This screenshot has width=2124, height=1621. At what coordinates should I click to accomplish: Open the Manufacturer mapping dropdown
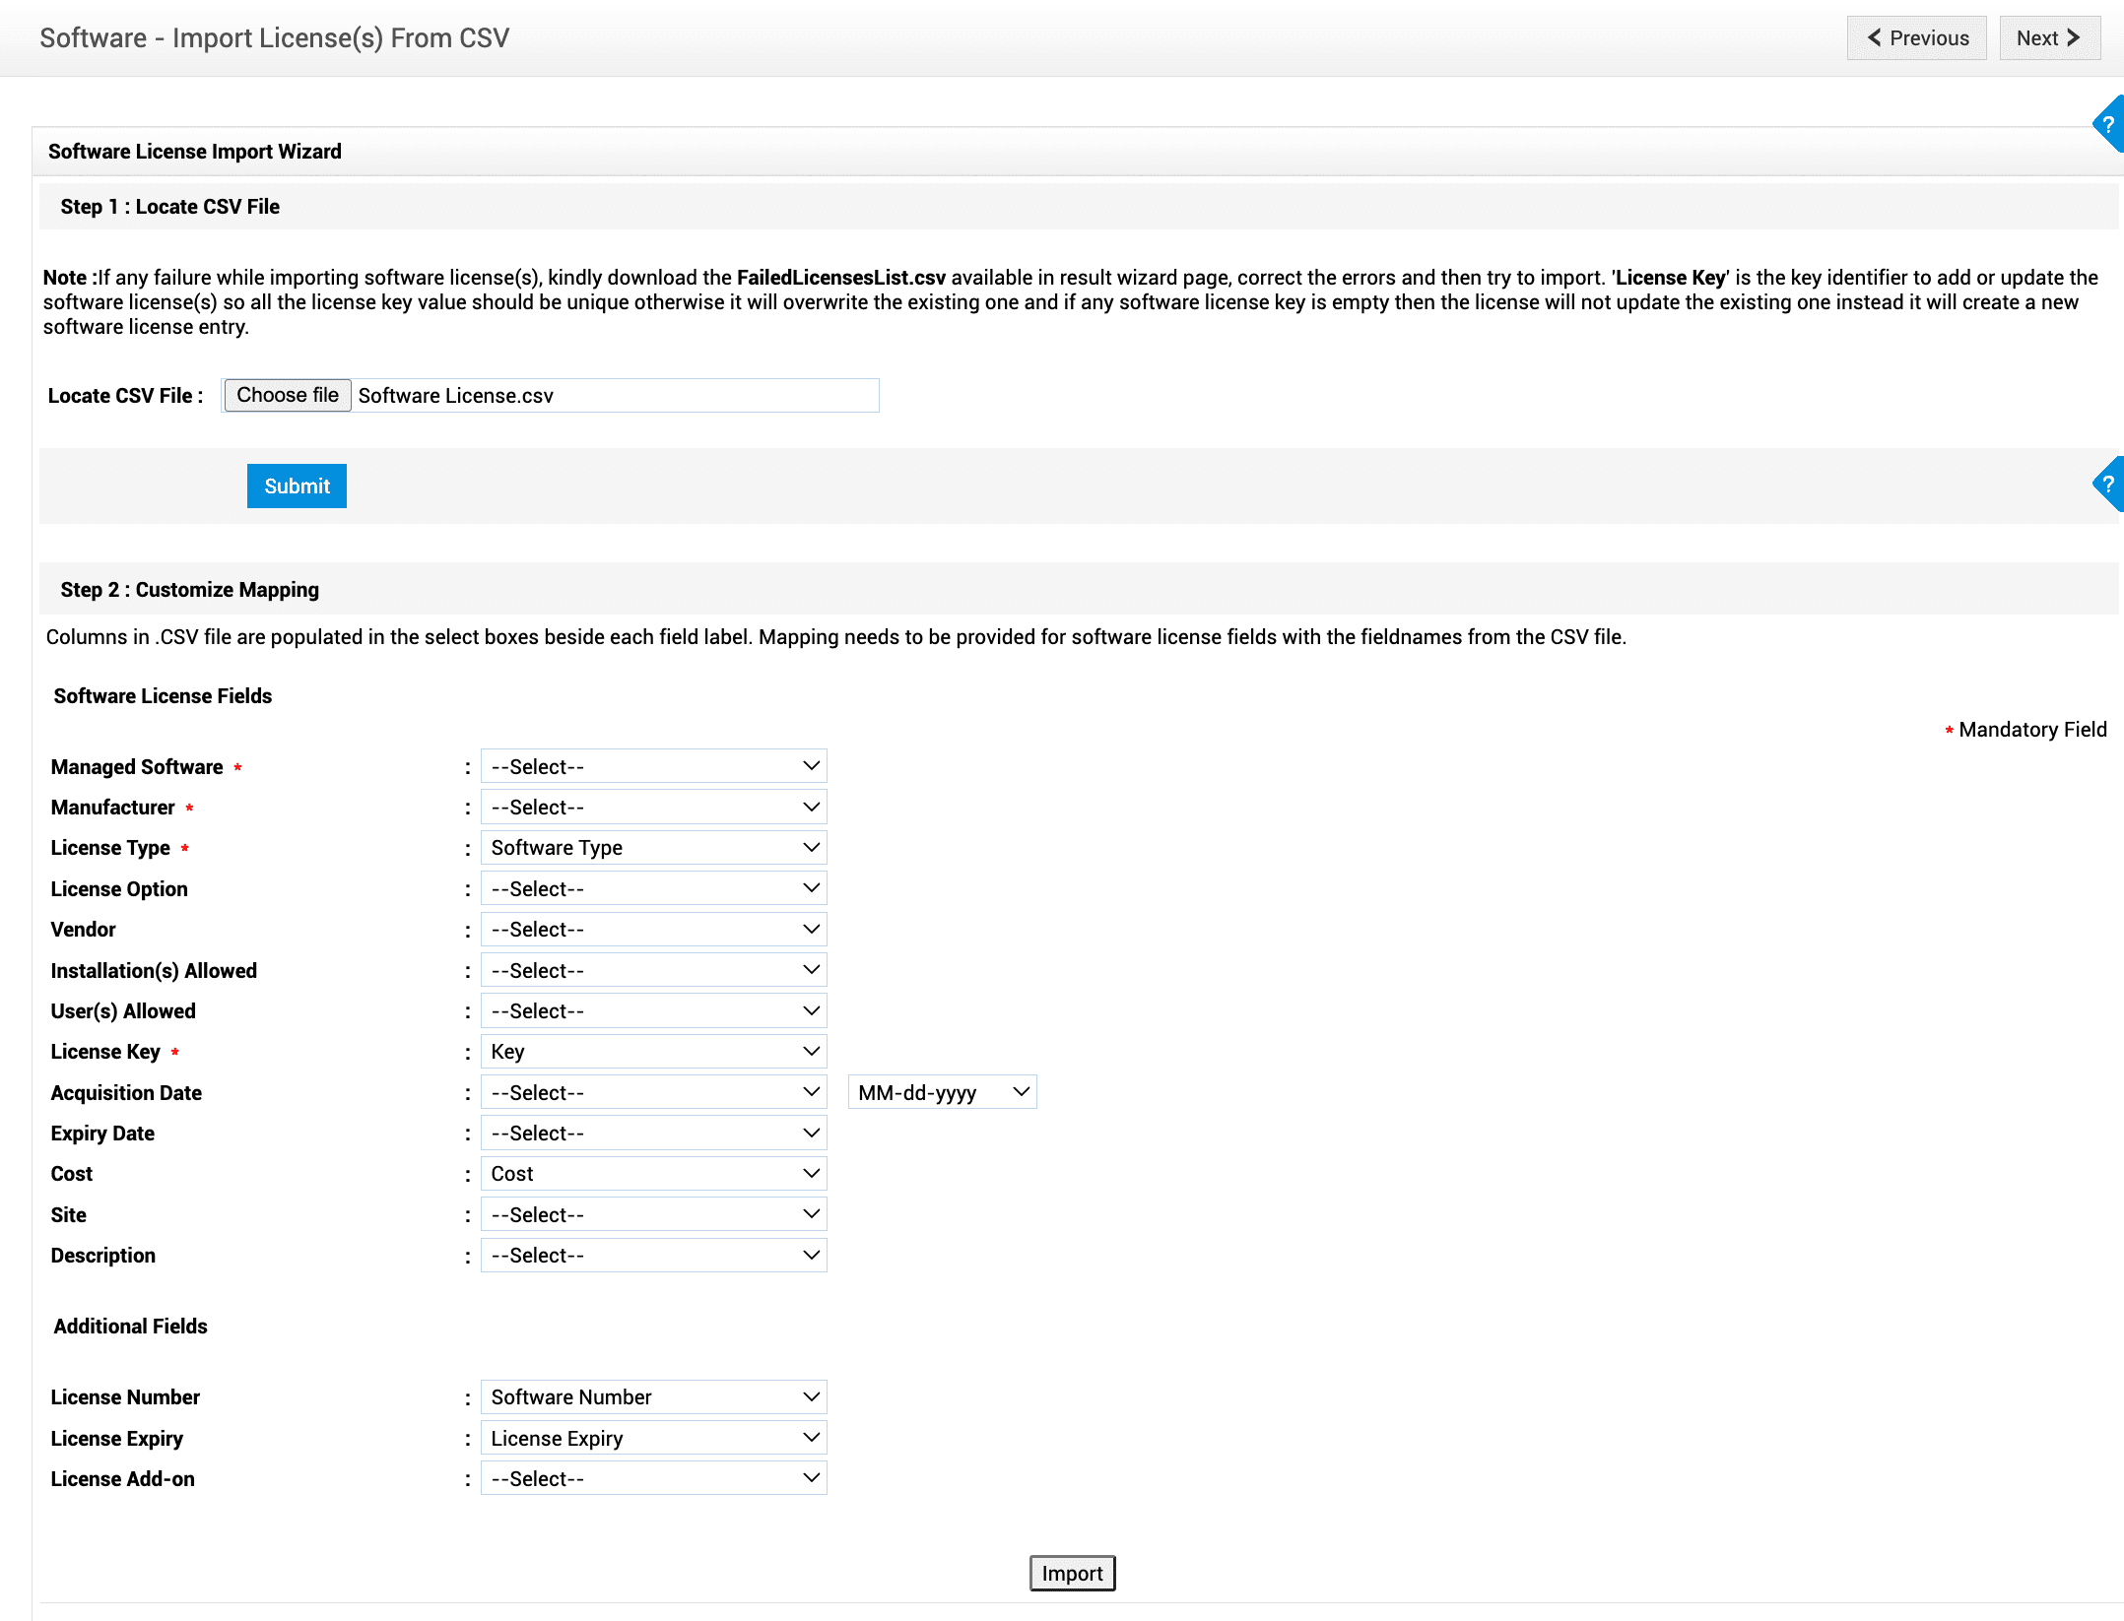[x=653, y=808]
